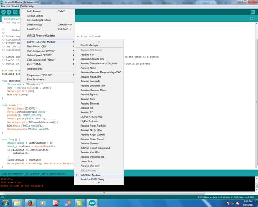Click the clock in the system tray
Image resolution: width=258 pixels, height=207 pixels.
coord(248,203)
